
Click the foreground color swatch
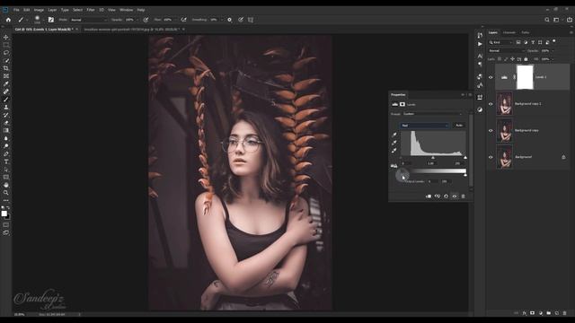(4, 214)
